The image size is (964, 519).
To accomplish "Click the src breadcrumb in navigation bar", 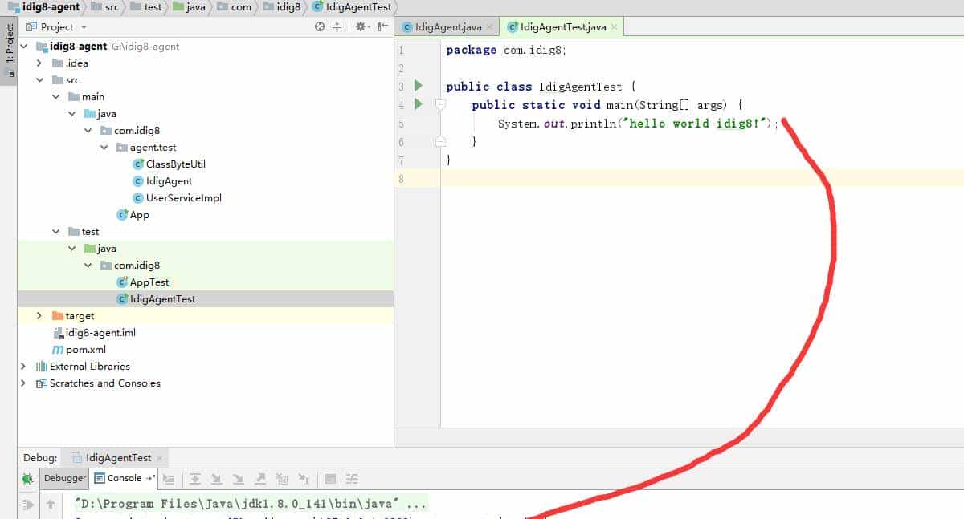I will coord(111,7).
